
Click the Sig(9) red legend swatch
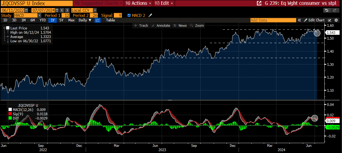coord(10,114)
